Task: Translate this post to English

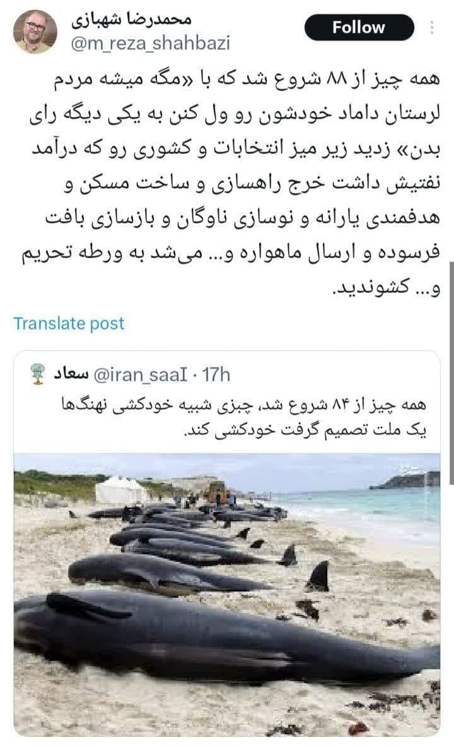Action: click(69, 323)
